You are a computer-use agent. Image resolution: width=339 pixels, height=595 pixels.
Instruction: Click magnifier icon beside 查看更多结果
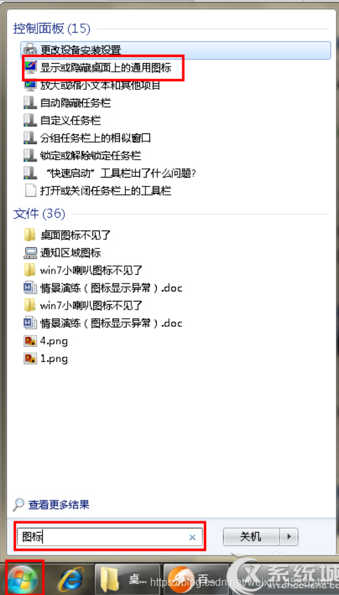click(x=19, y=505)
